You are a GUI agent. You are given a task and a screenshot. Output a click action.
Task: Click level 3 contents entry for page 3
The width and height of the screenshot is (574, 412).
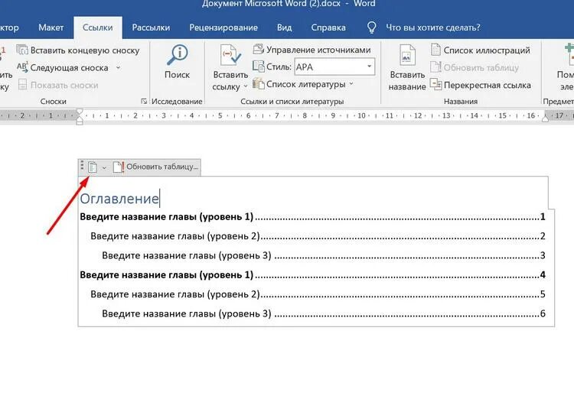[x=324, y=255]
